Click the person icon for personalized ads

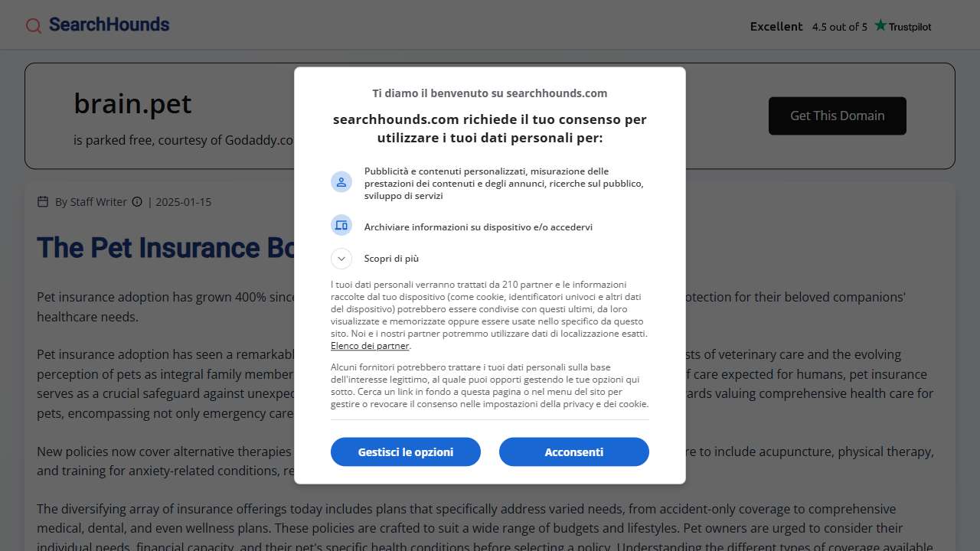click(x=341, y=182)
